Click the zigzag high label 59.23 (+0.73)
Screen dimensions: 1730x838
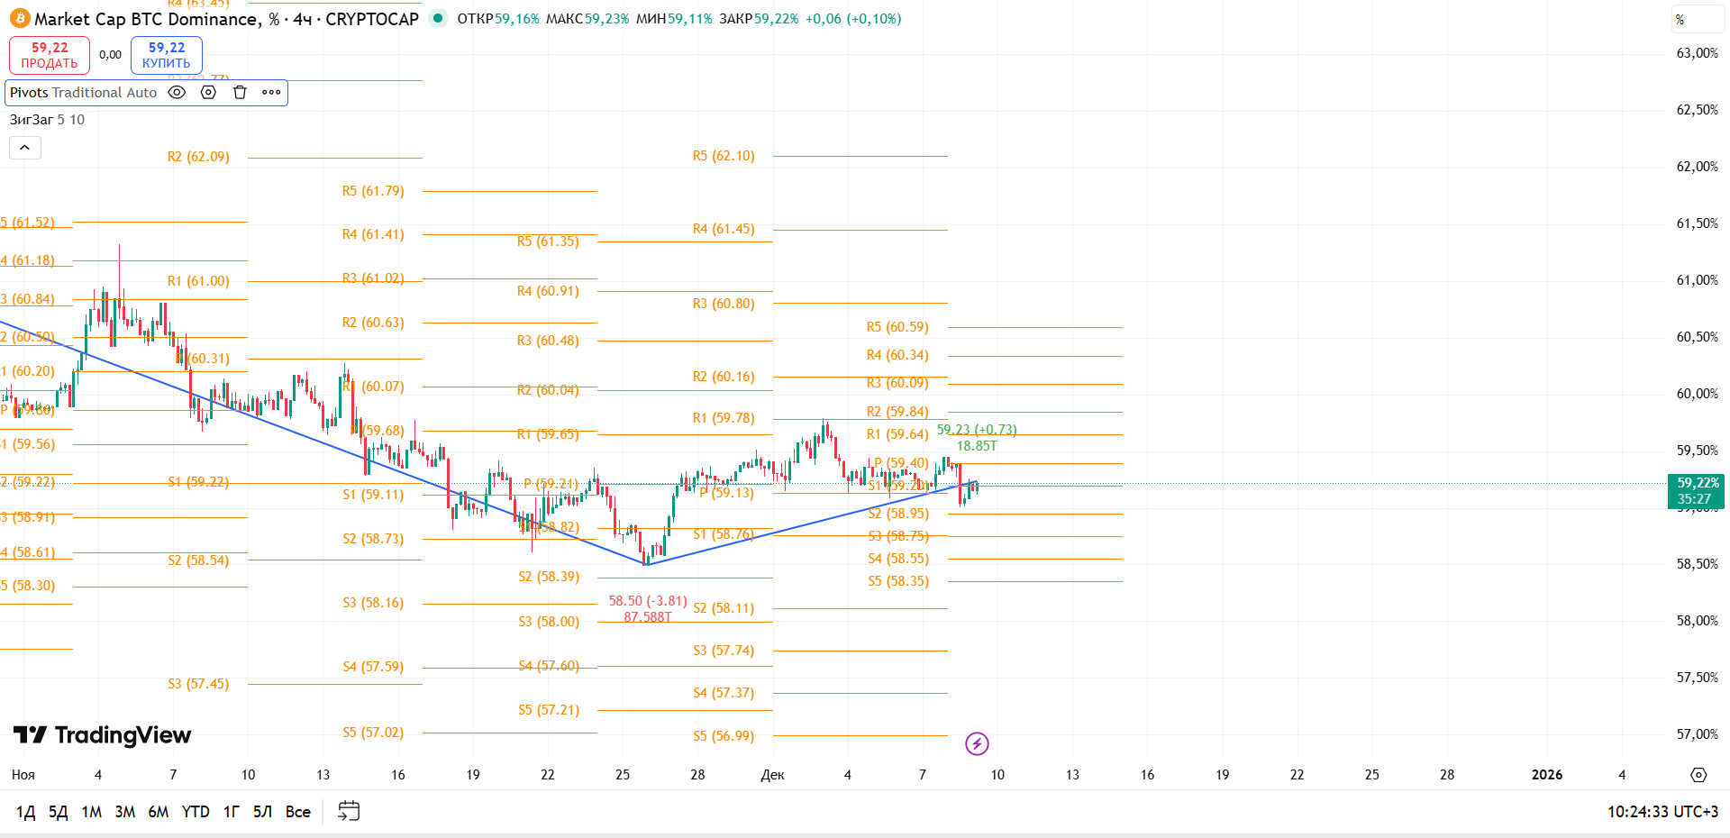[x=977, y=430]
